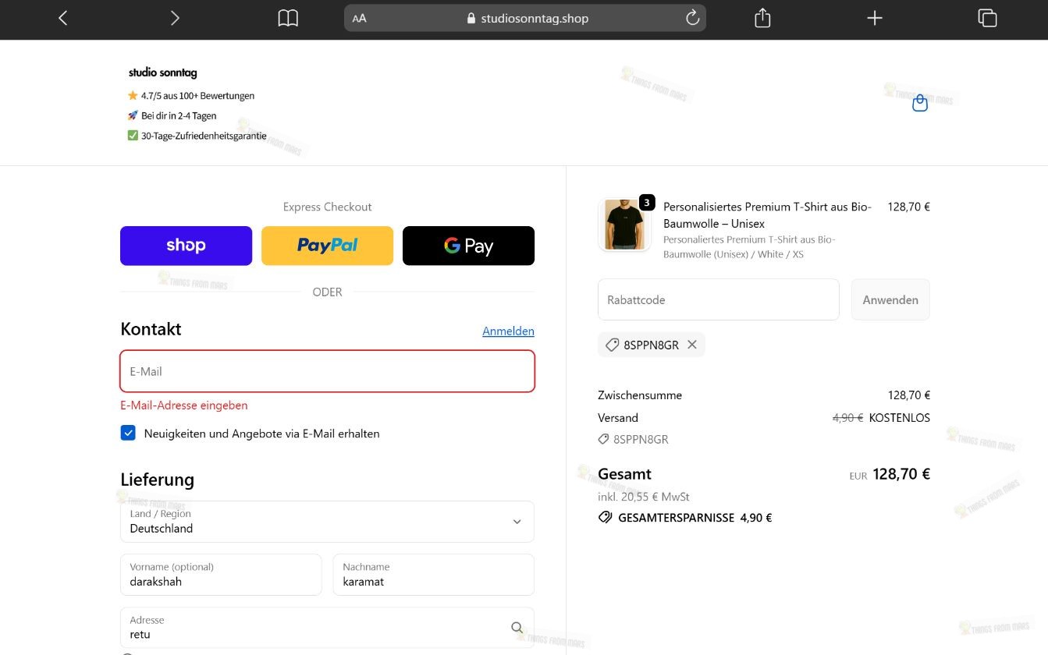This screenshot has width=1048, height=655.
Task: Uncheck Neuigkeiten und Angebote newsletter checkbox
Action: coord(128,433)
